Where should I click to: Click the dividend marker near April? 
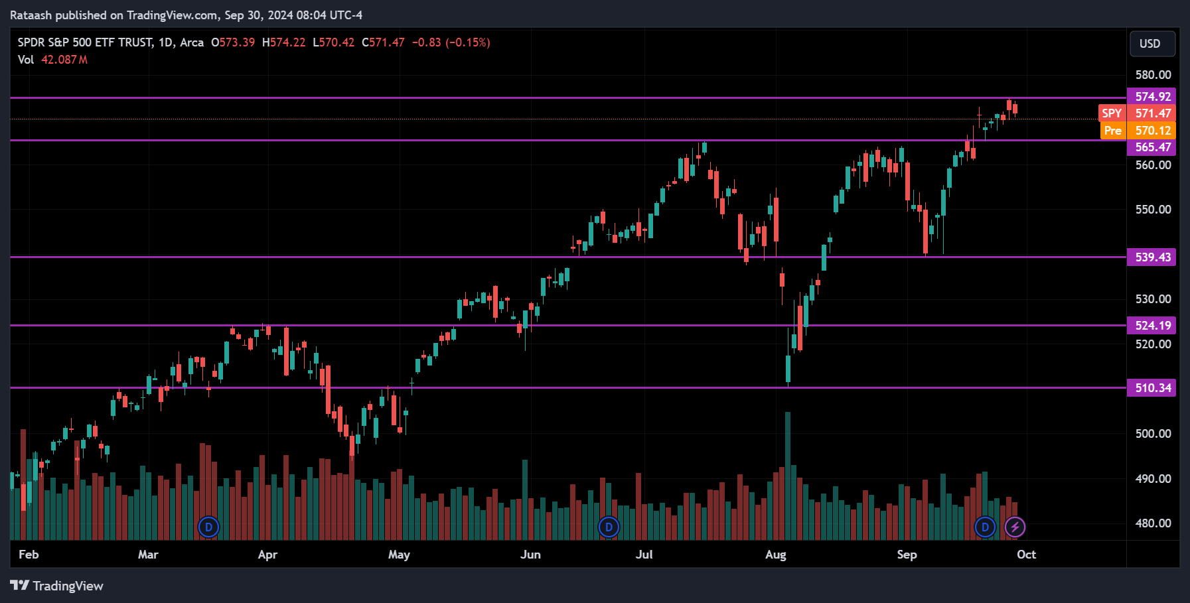coord(209,527)
